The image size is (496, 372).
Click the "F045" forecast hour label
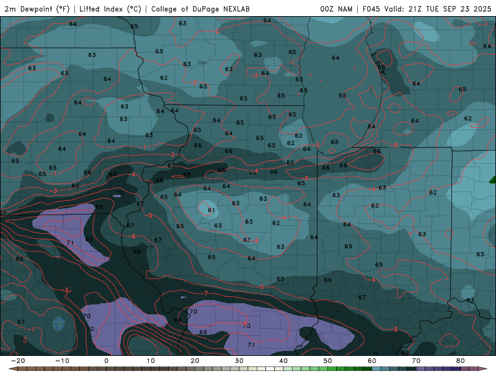[371, 9]
